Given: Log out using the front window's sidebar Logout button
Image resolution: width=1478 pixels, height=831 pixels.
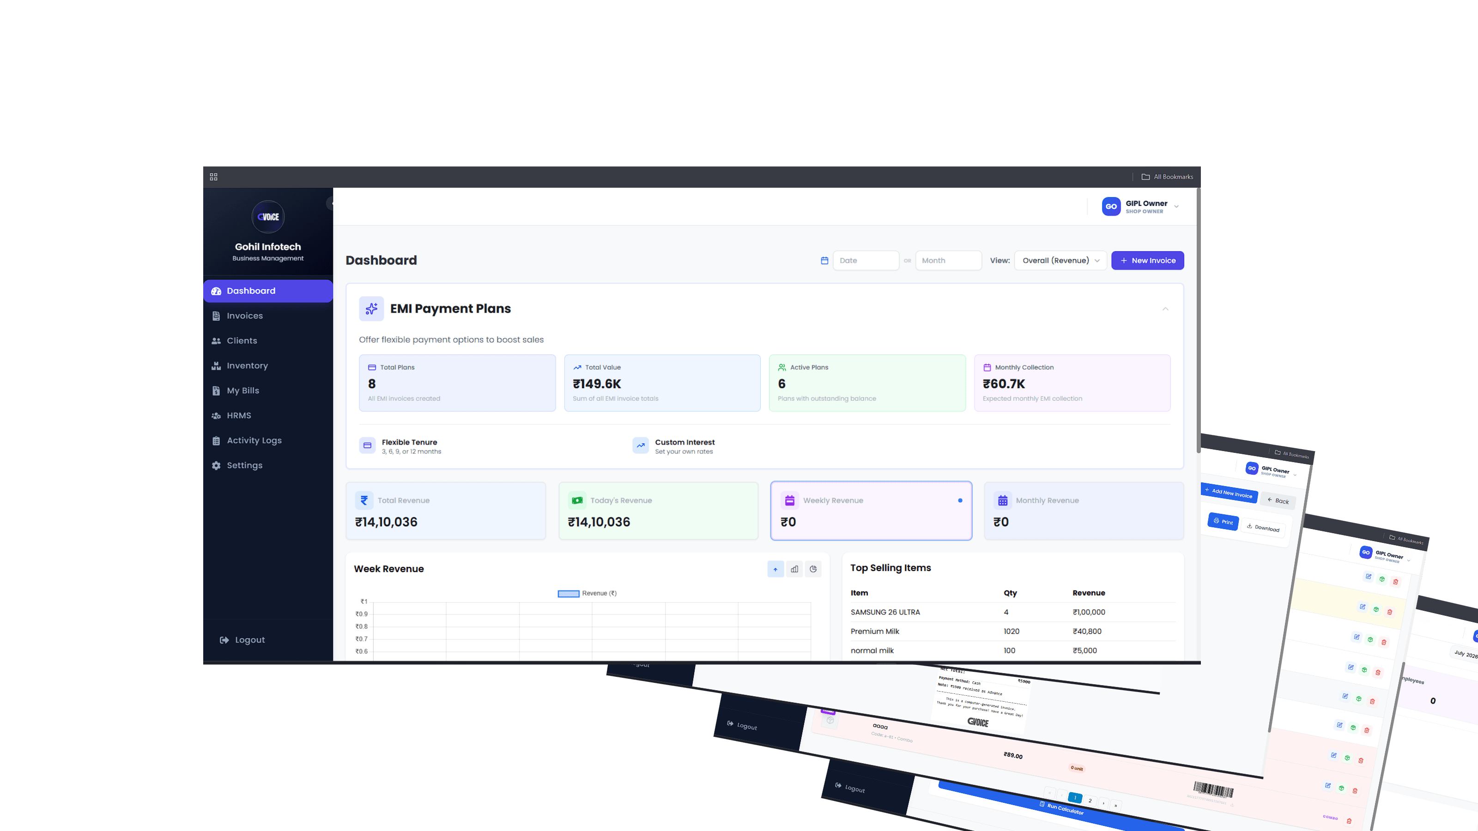Looking at the screenshot, I should tap(242, 640).
